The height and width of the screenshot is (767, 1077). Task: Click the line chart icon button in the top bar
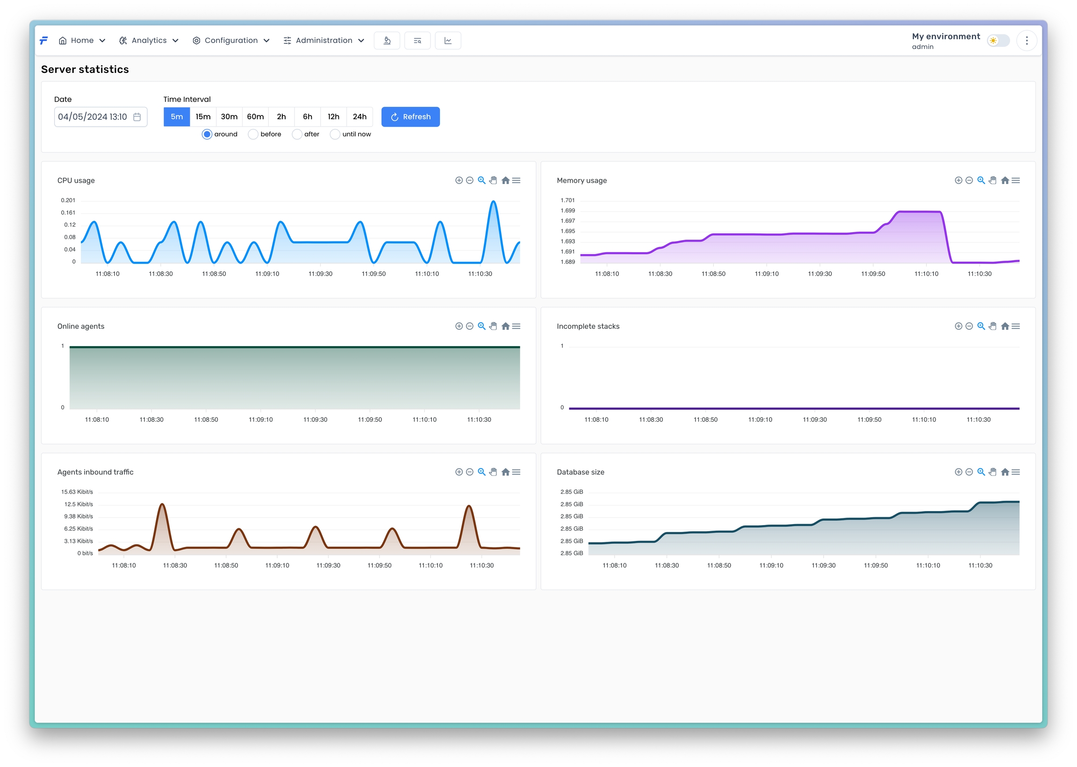[447, 41]
